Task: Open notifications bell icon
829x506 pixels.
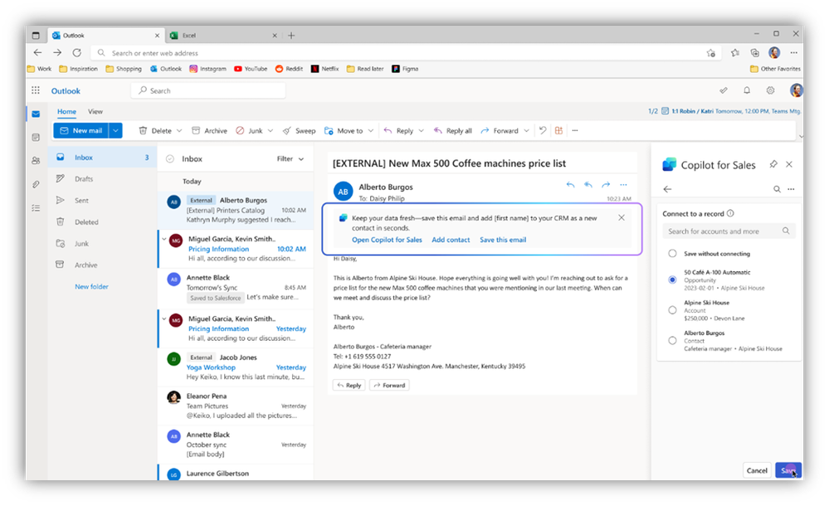Action: (747, 90)
